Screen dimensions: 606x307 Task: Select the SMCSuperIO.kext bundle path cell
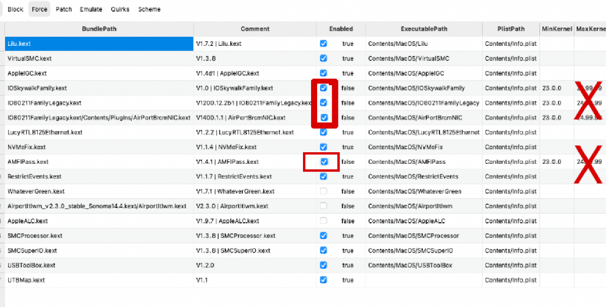click(99, 251)
